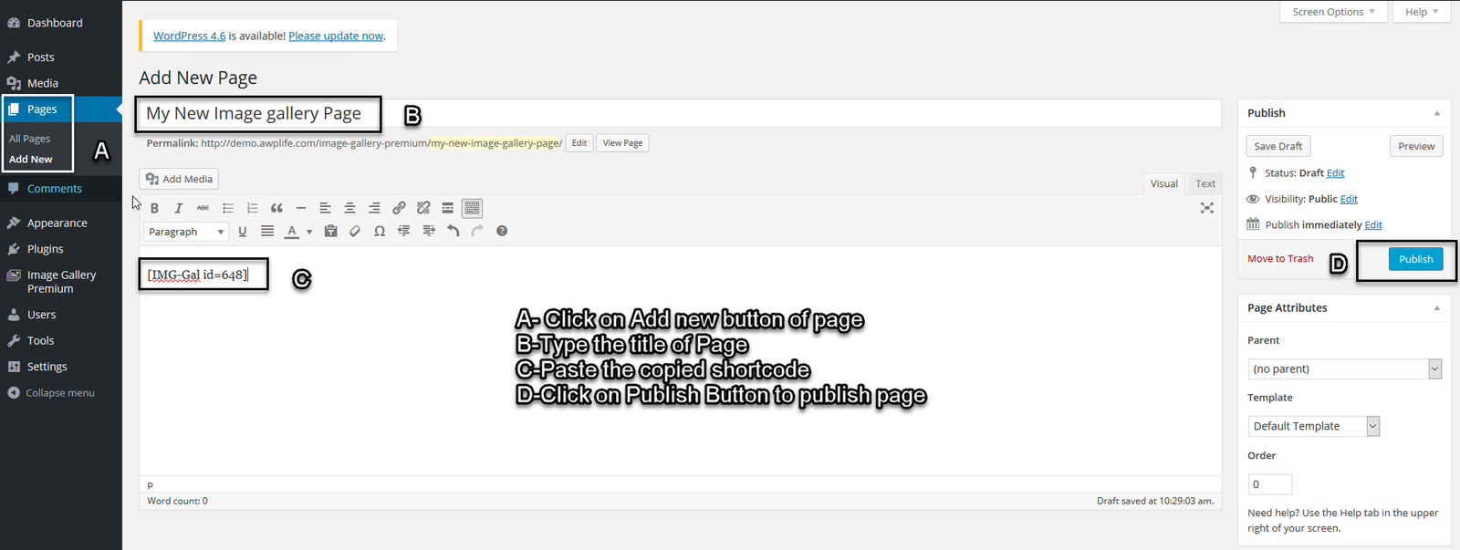This screenshot has height=550, width=1460.
Task: Toggle underline formatting
Action: 243,232
